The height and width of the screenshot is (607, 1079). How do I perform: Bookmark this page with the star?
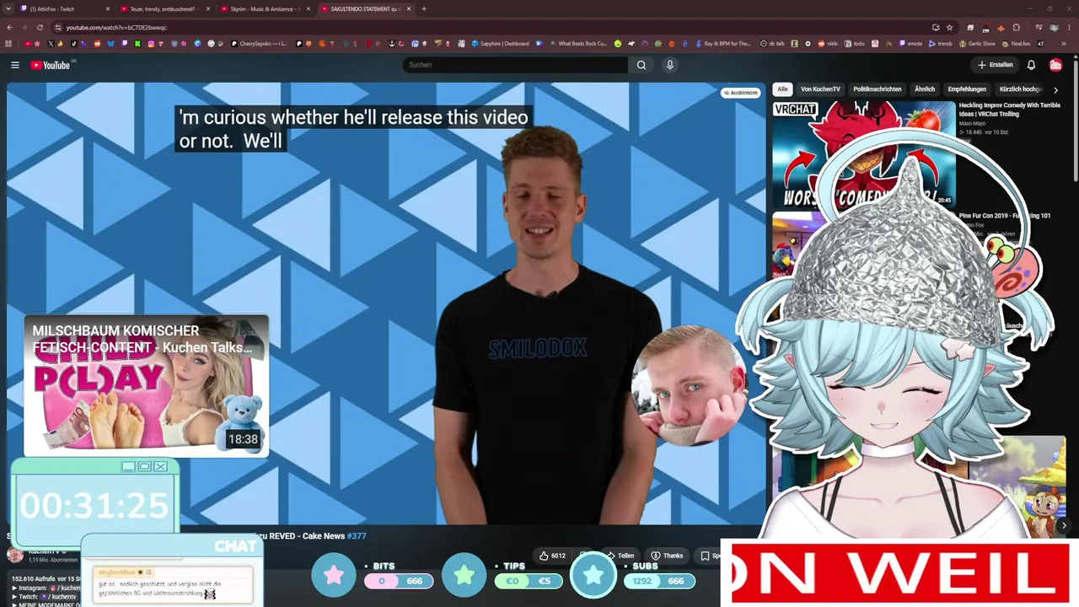[x=949, y=27]
